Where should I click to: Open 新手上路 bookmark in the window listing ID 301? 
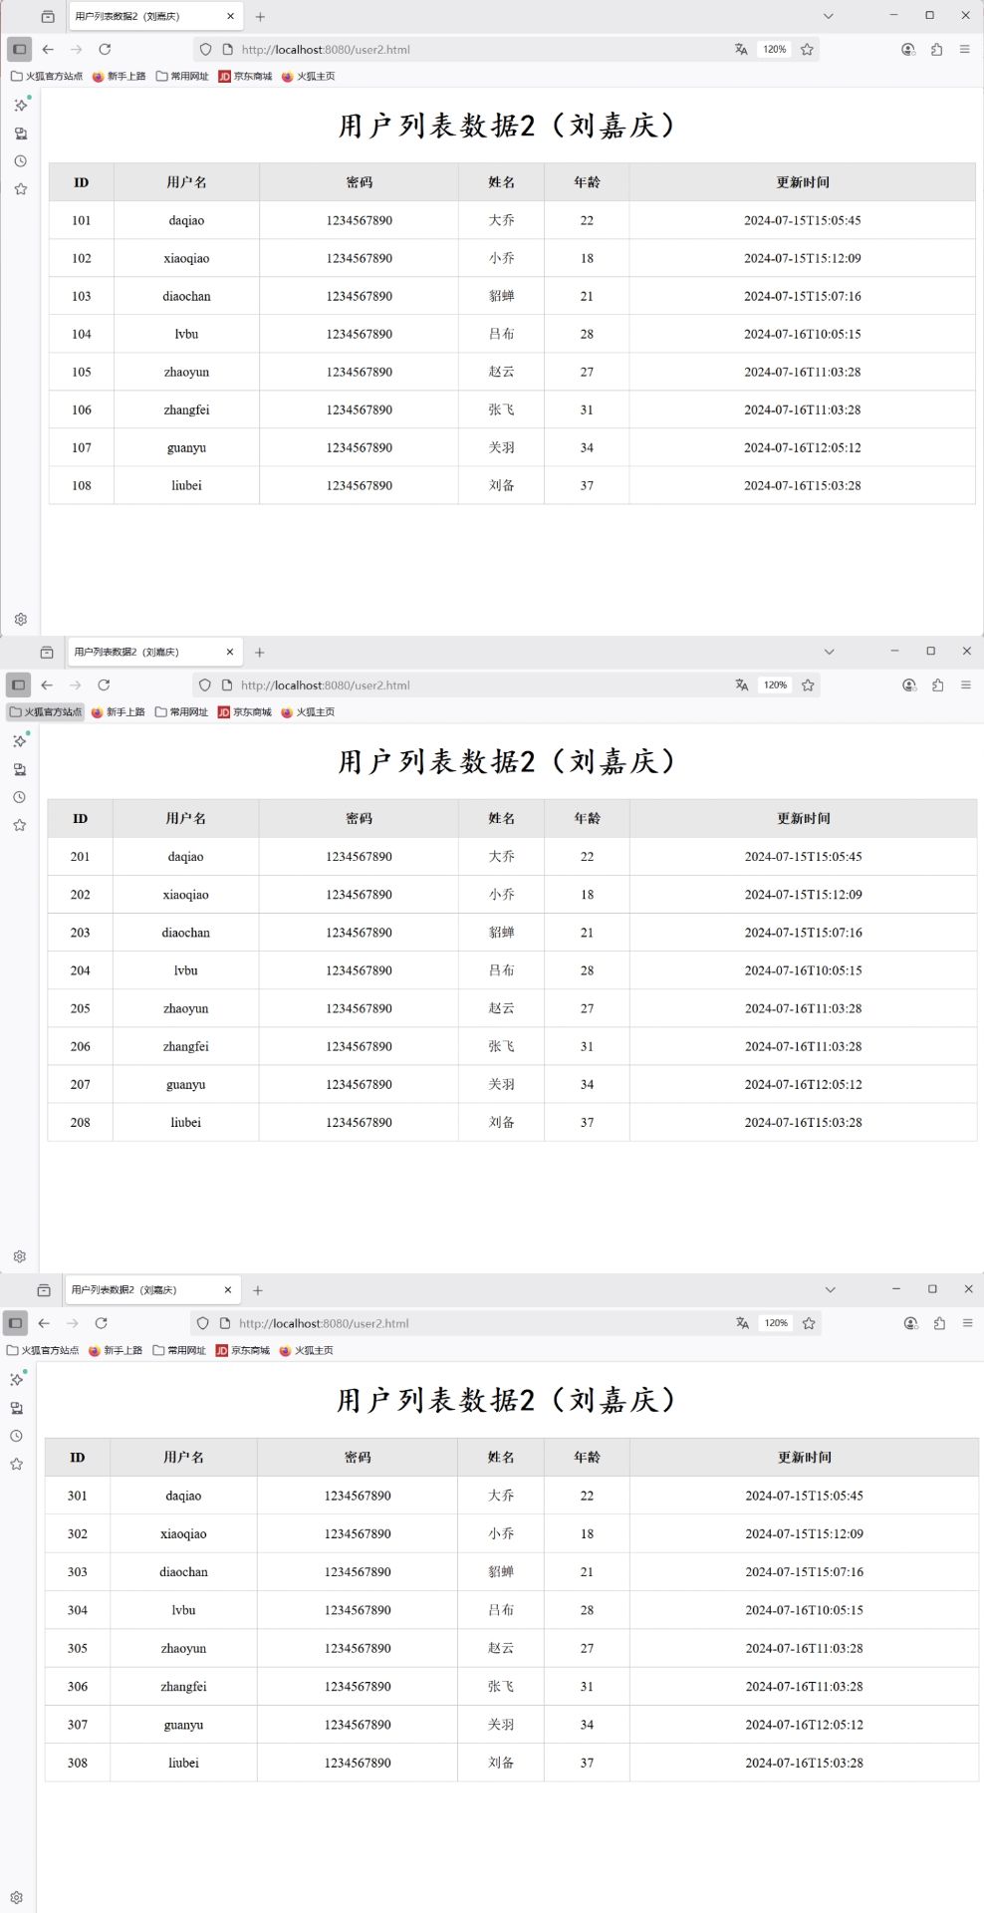point(116,1350)
